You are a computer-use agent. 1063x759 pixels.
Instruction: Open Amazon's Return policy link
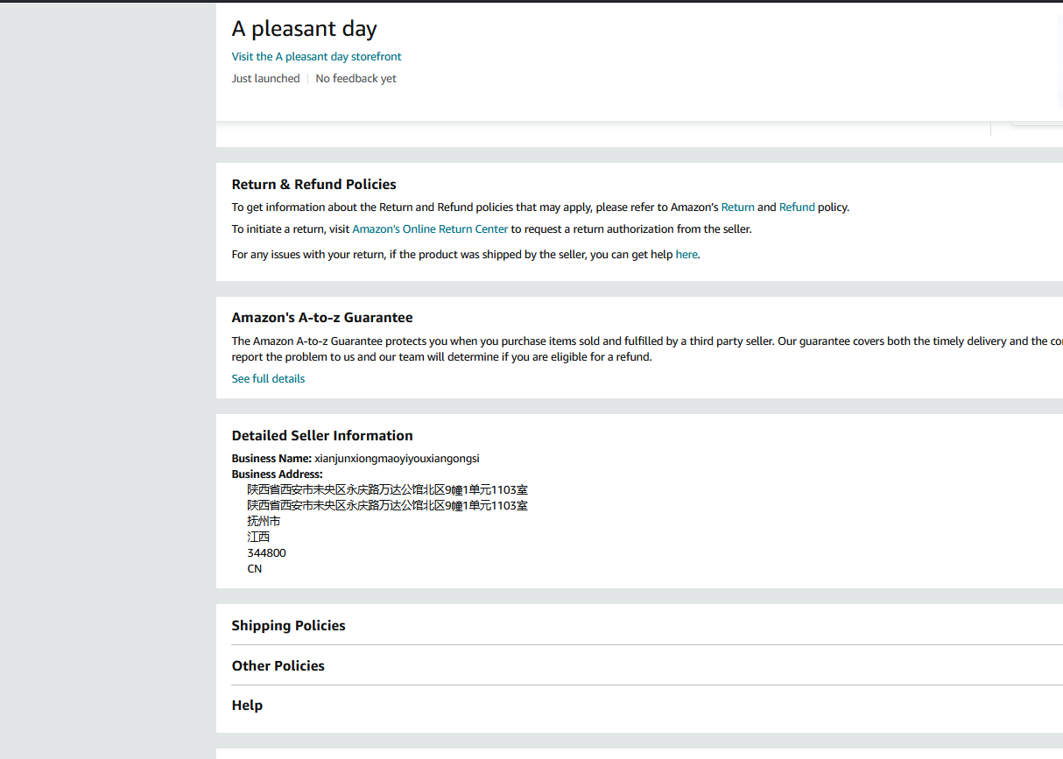point(737,207)
